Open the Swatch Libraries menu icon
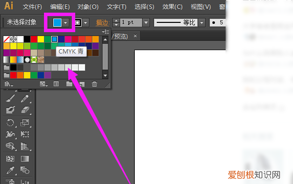 (x=8, y=84)
